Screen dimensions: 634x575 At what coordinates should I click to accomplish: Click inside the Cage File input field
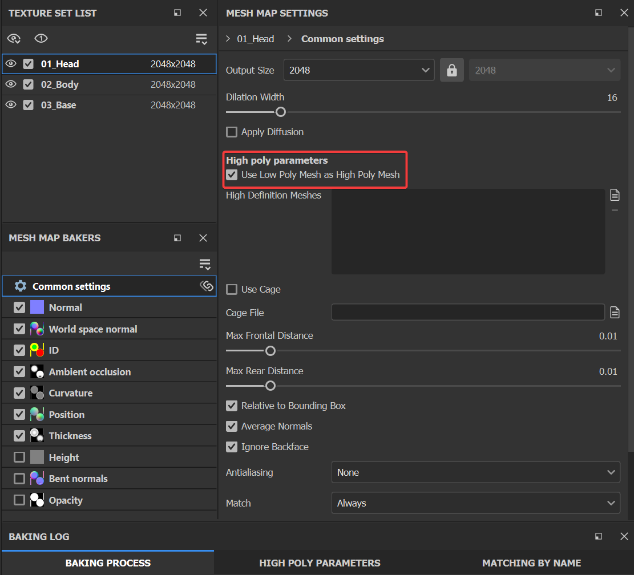(x=468, y=312)
